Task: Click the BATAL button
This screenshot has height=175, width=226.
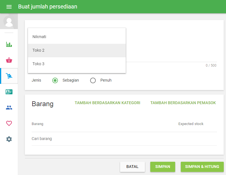Action: (x=132, y=167)
